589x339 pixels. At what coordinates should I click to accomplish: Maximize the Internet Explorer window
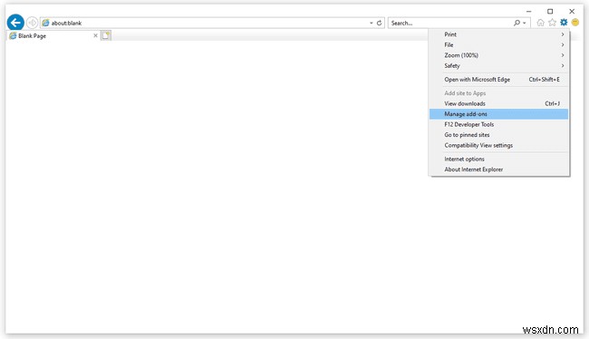550,11
